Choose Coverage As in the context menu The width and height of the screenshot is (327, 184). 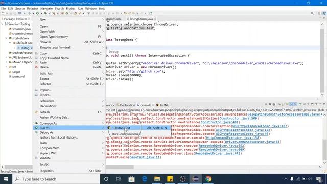coord(69,123)
